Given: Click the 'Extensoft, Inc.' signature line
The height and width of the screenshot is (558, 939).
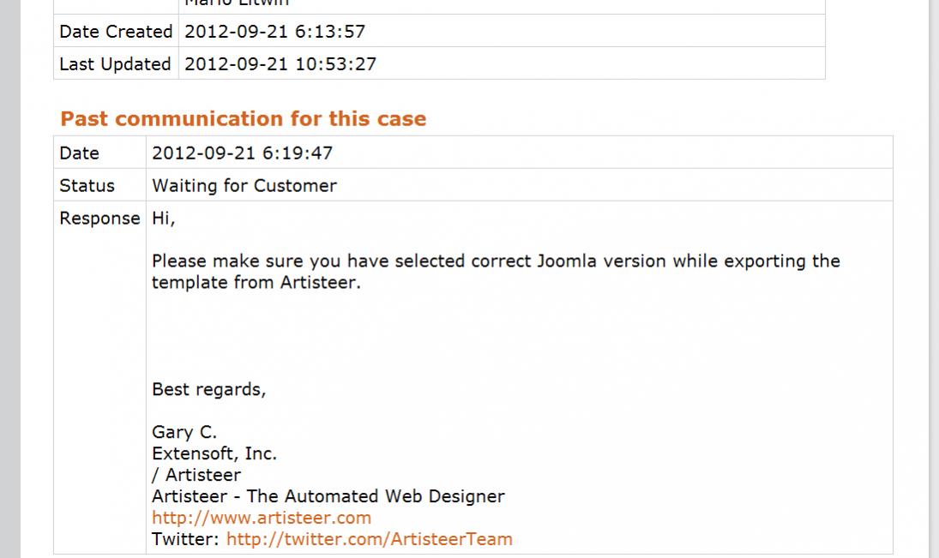Looking at the screenshot, I should coord(214,453).
